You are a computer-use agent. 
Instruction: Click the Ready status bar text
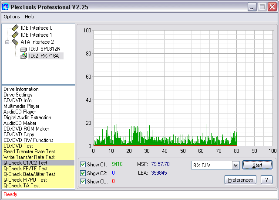tap(10, 194)
